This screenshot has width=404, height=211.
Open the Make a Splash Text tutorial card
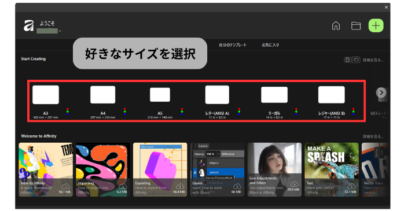332,170
